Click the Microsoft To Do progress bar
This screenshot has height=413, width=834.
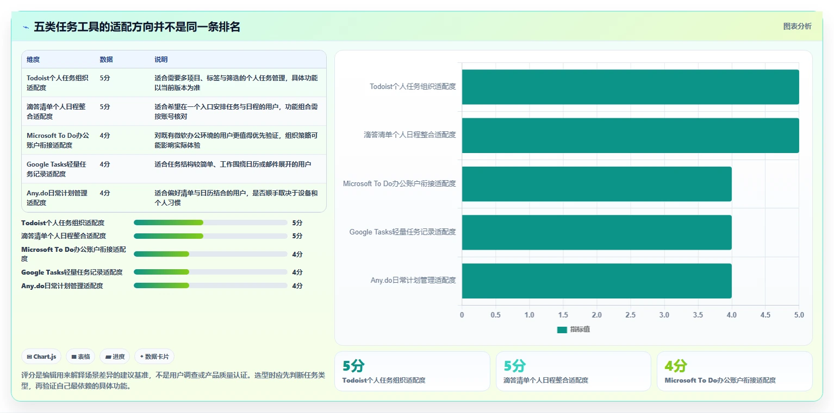(210, 254)
